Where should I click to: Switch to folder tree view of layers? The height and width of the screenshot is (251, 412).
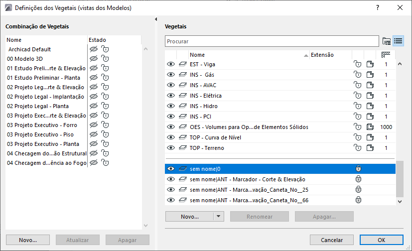click(387, 41)
